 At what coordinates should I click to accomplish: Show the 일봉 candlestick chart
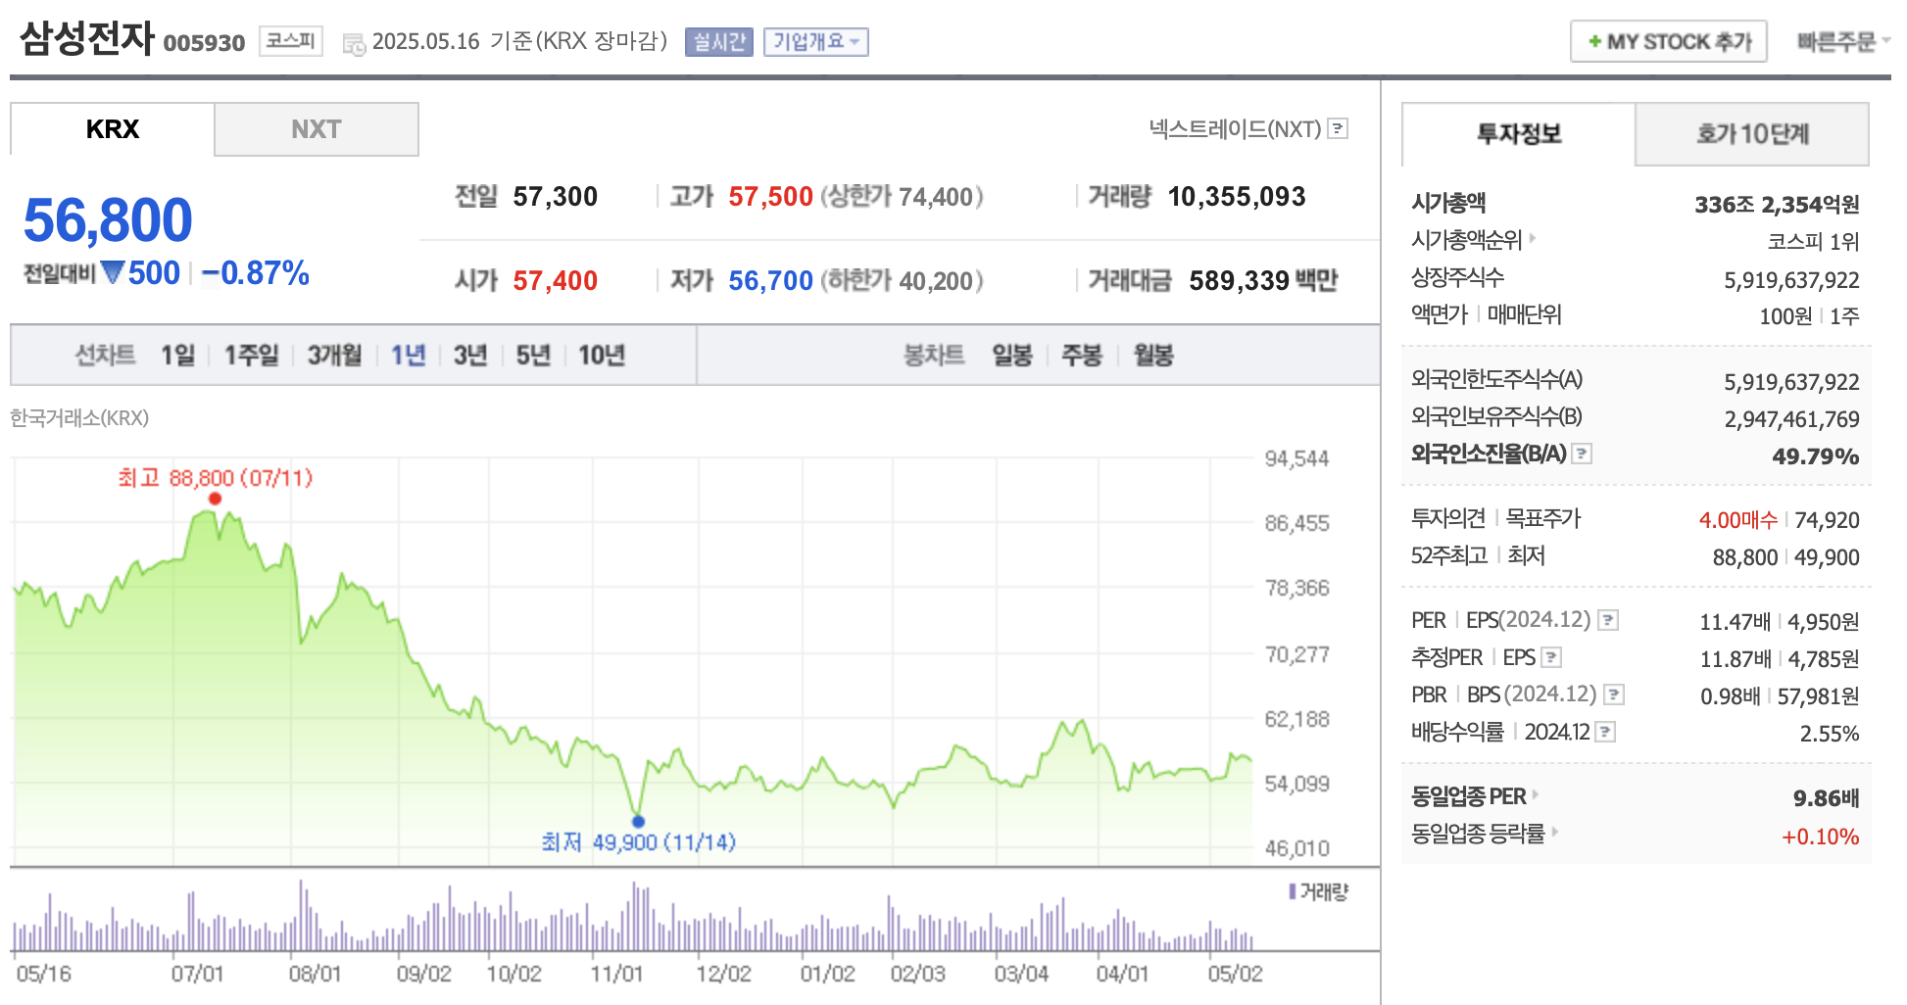[x=1012, y=355]
